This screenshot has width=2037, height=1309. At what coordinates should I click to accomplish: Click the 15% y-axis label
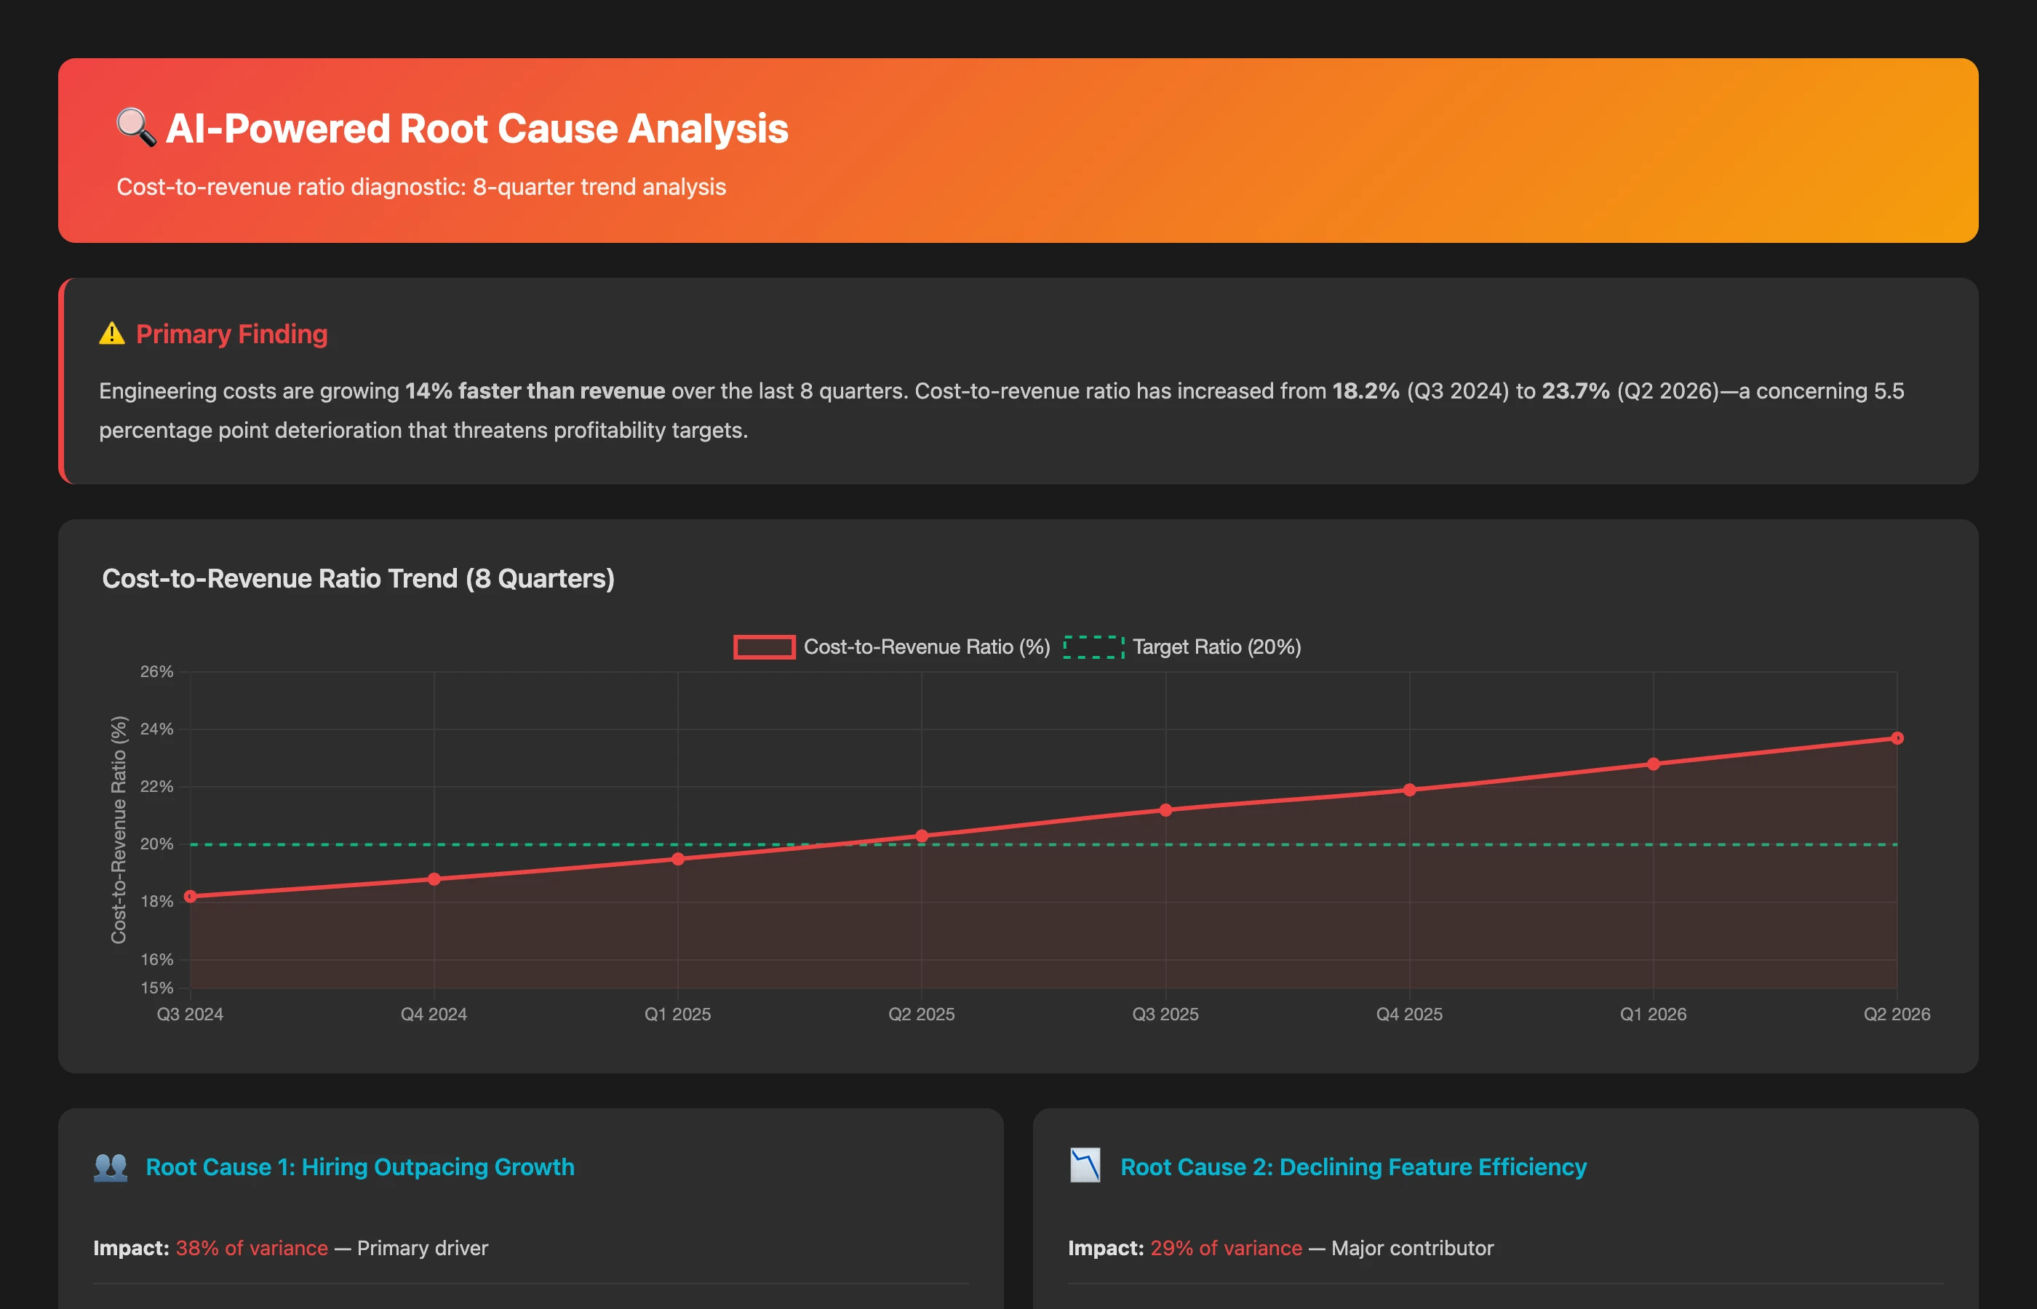pyautogui.click(x=156, y=988)
